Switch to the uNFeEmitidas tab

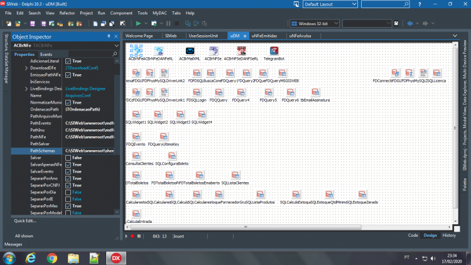pos(264,36)
